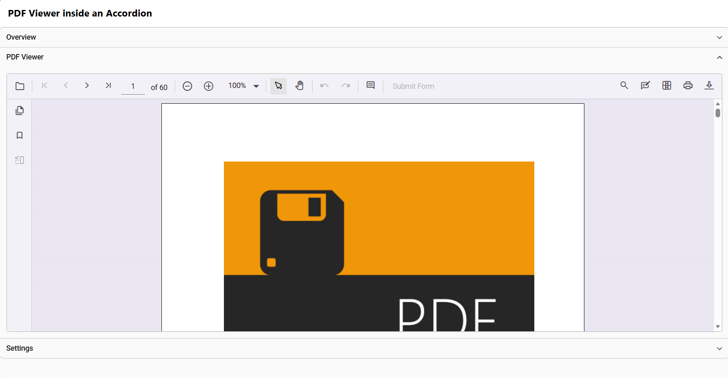Open a file using the folder icon
Screen dimensions: 728x378
19,86
